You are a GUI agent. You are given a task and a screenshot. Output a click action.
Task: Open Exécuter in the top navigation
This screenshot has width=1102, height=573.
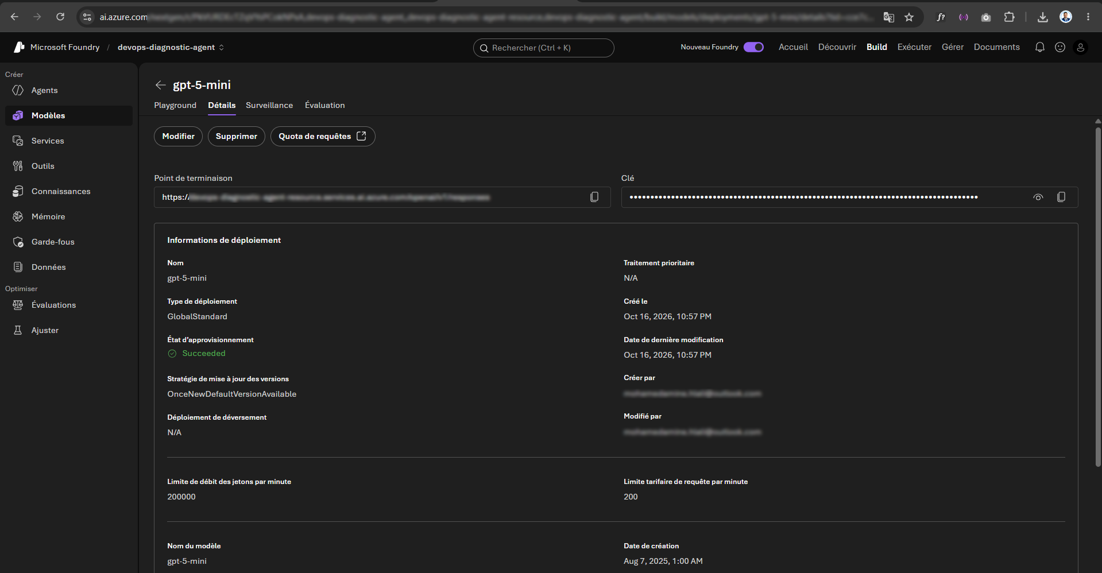[x=914, y=47]
